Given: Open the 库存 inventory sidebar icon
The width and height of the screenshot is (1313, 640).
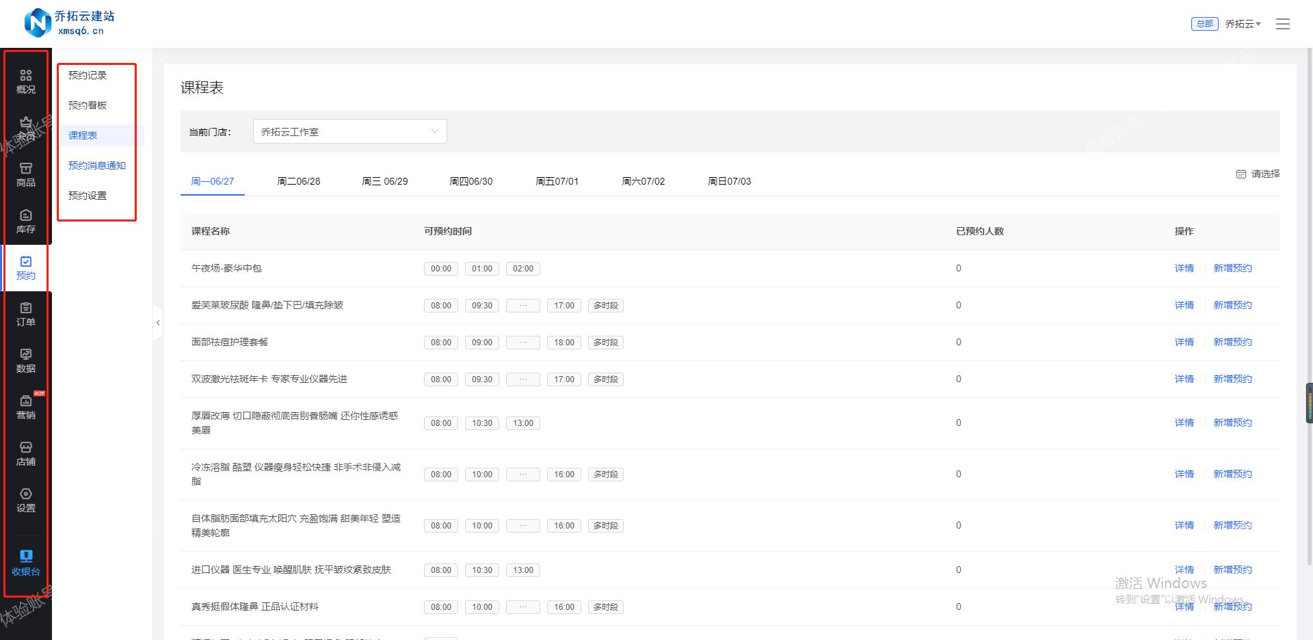Looking at the screenshot, I should pyautogui.click(x=26, y=222).
